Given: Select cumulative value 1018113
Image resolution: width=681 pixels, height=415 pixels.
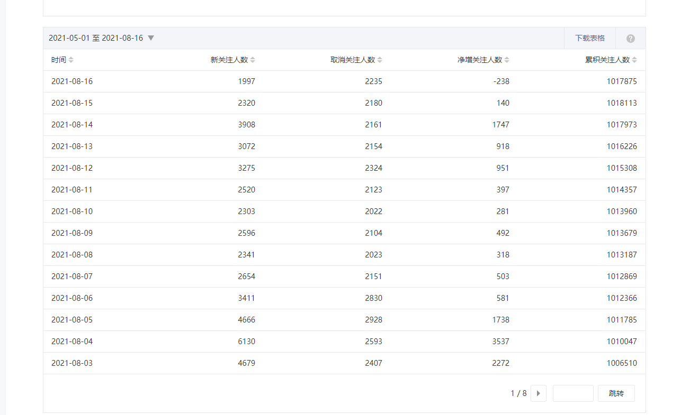Looking at the screenshot, I should (622, 103).
